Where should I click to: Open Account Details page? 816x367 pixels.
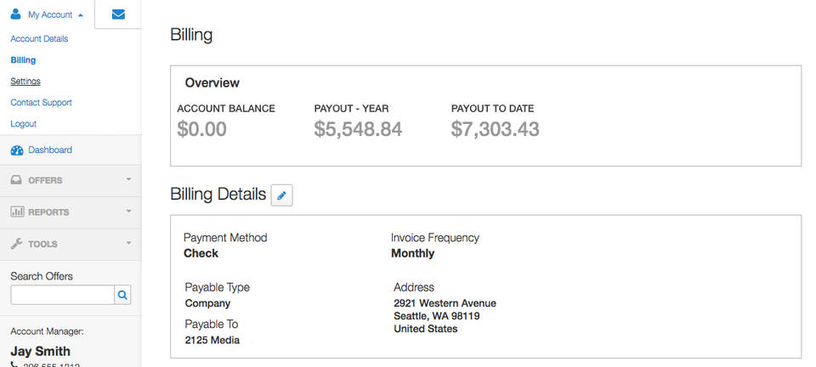pyautogui.click(x=39, y=39)
